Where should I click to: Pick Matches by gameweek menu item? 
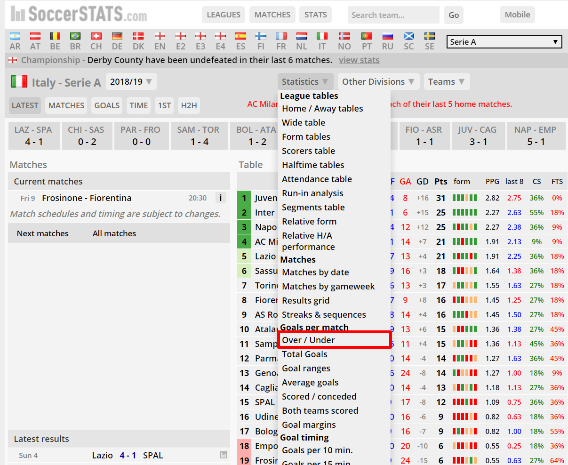(x=328, y=286)
